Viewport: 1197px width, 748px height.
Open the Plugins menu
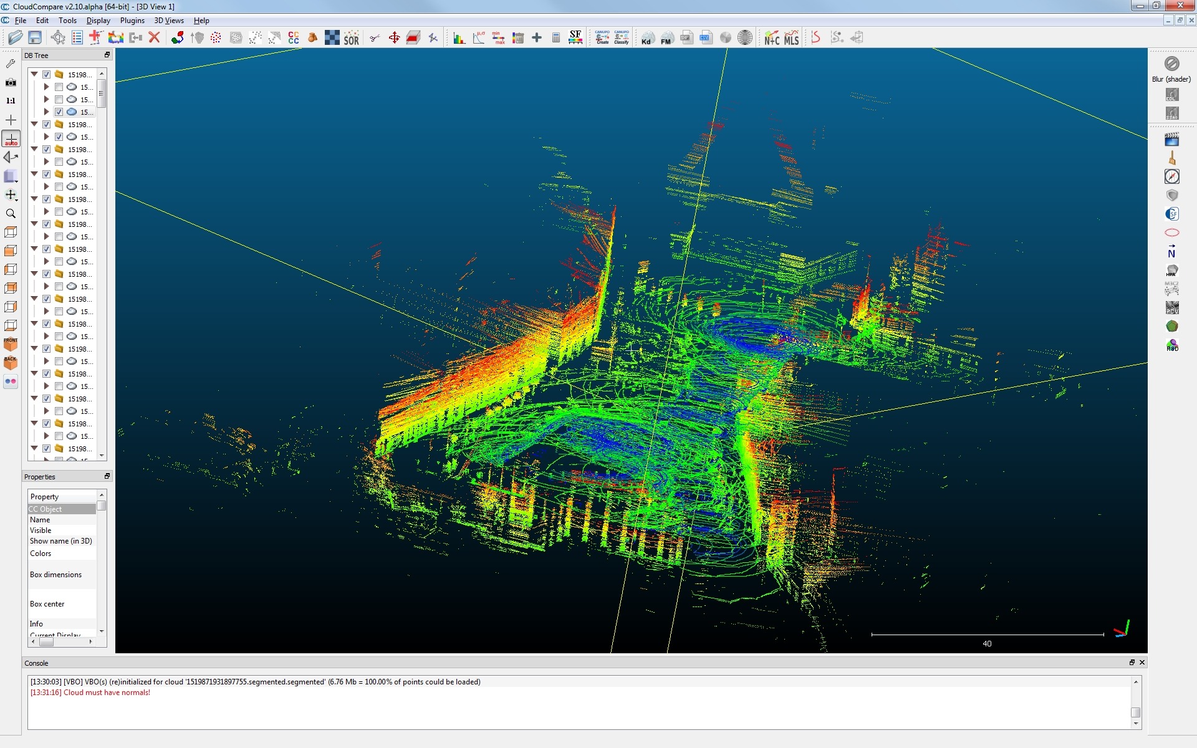click(x=132, y=21)
